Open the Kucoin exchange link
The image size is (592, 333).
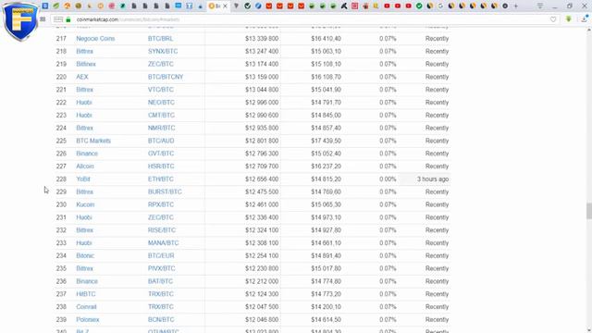click(85, 204)
